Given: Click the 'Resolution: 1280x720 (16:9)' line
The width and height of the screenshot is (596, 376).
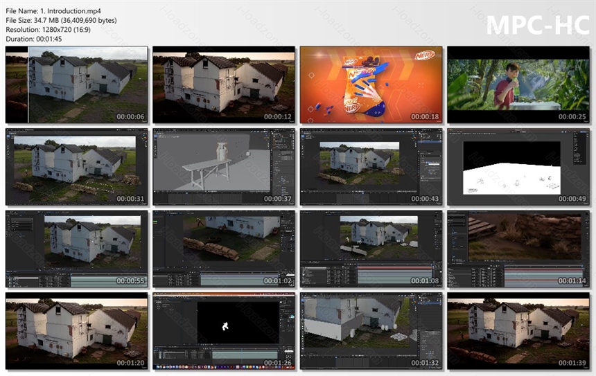Looking at the screenshot, I should pyautogui.click(x=49, y=29).
